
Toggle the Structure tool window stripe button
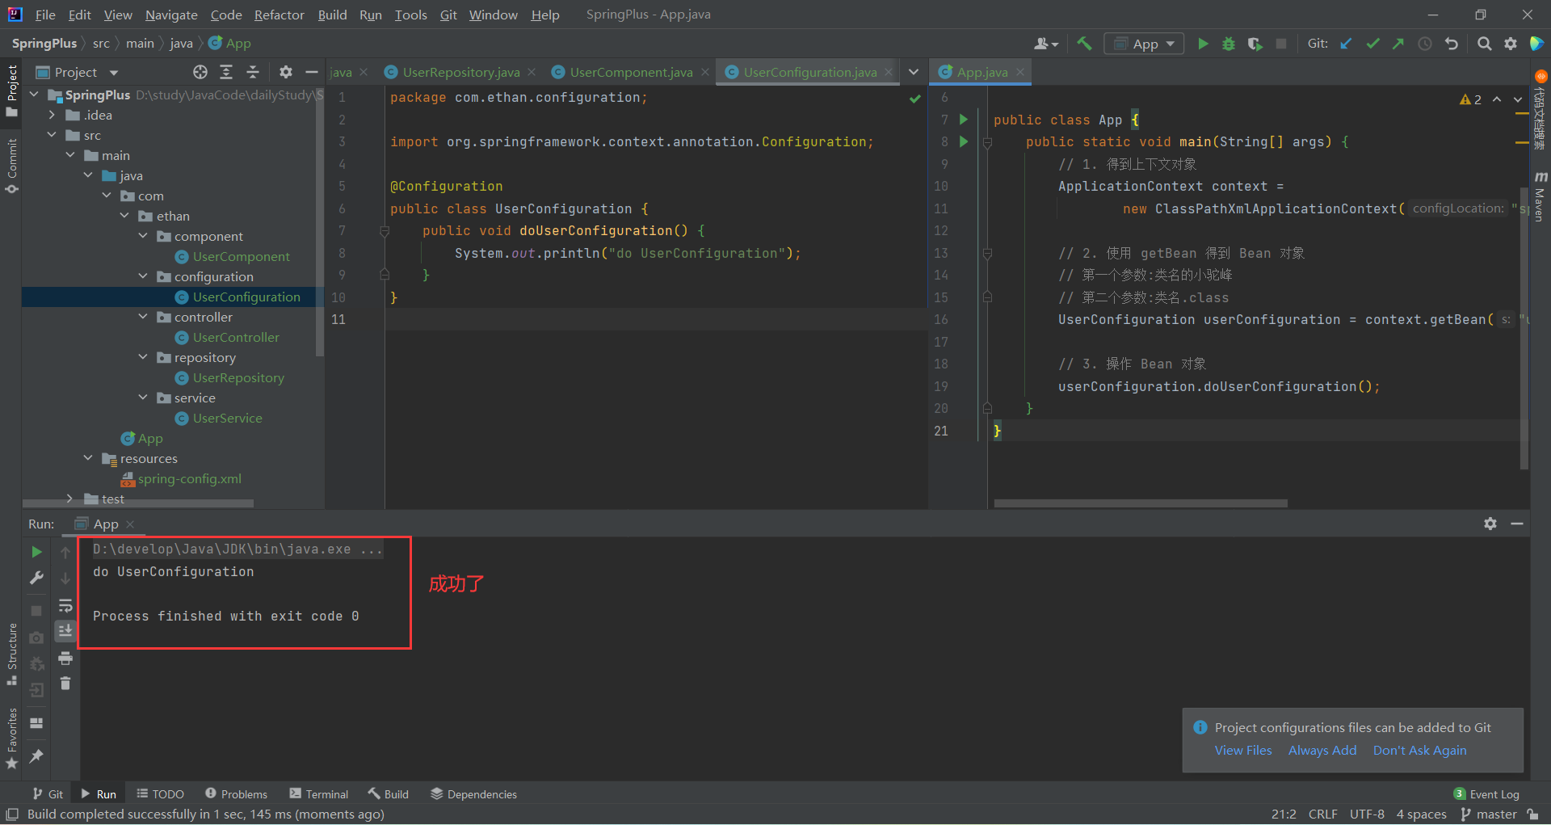(11, 655)
